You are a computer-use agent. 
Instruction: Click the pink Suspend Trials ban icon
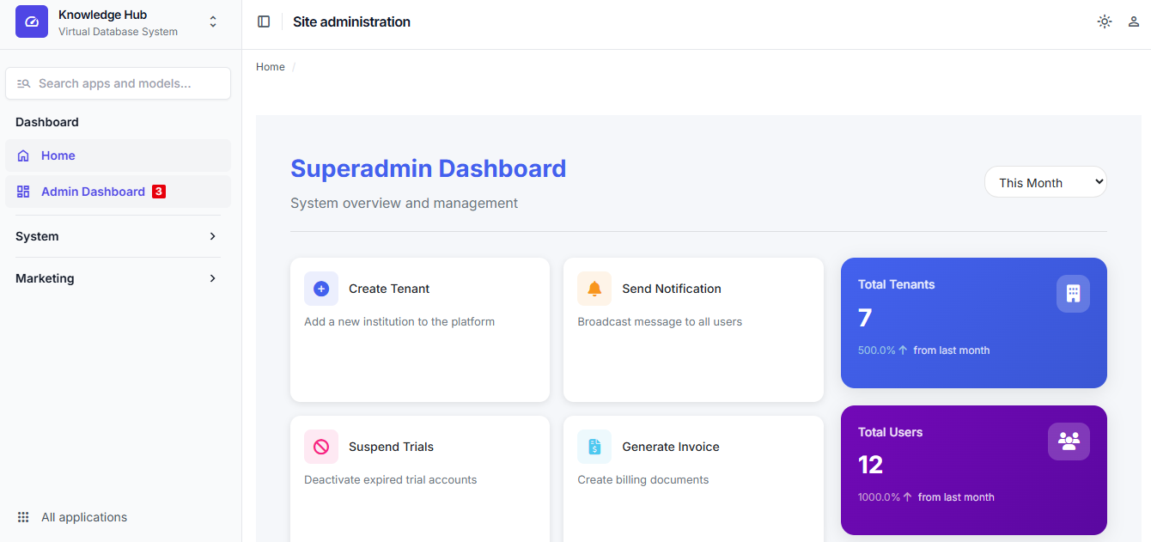pos(321,447)
